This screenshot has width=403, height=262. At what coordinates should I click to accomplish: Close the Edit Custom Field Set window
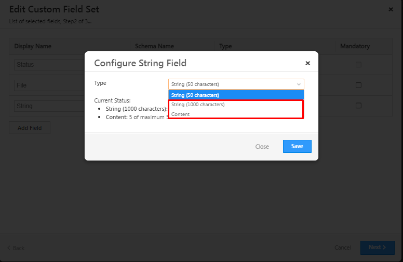click(391, 9)
